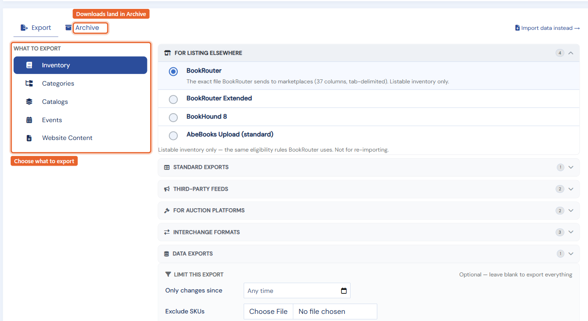Click the table icon on Standard Exports

point(167,168)
